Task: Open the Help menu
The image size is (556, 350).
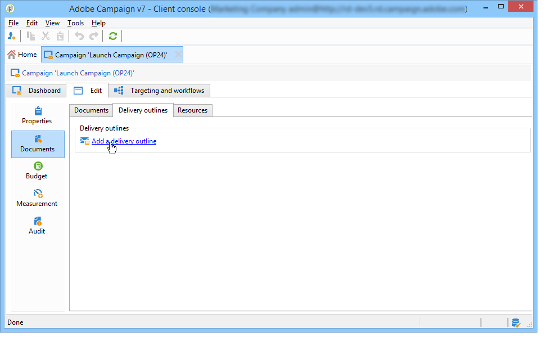Action: coord(98,23)
